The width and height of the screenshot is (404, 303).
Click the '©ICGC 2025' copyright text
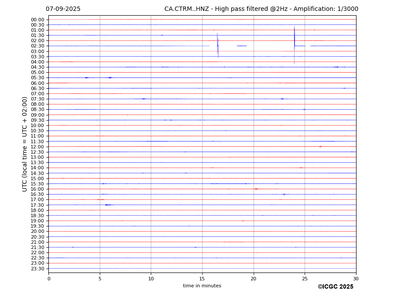(336, 287)
